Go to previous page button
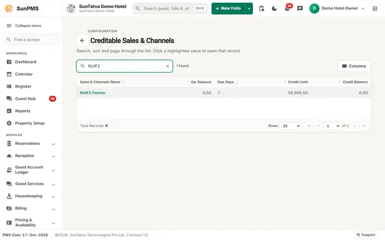This screenshot has width=385, height=240. 318,126
